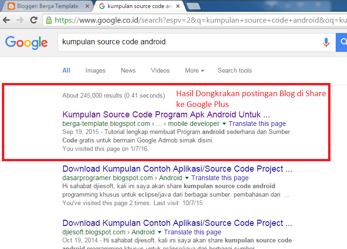
Task: Click the address bar URL field
Action: click(x=195, y=20)
